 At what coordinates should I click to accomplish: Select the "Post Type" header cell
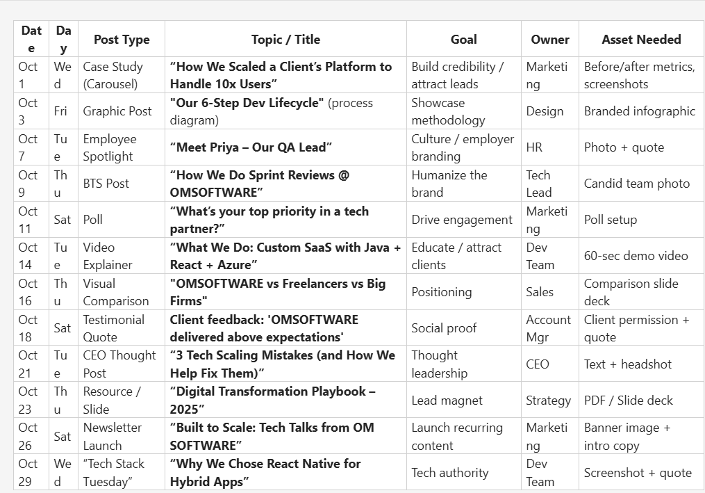(x=122, y=40)
